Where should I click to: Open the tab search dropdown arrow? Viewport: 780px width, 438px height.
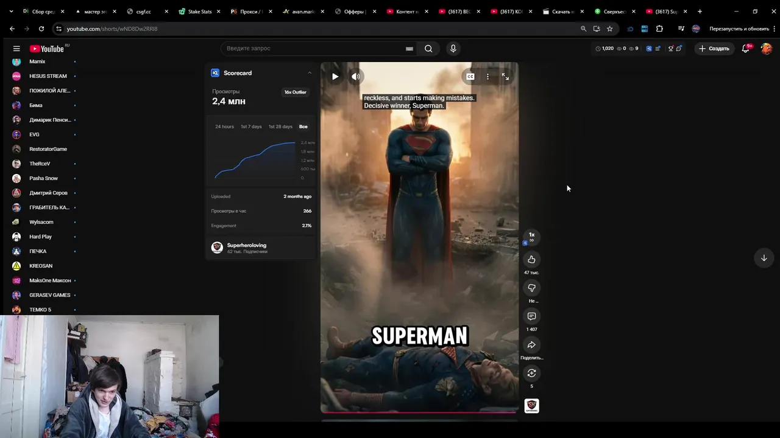tap(11, 12)
